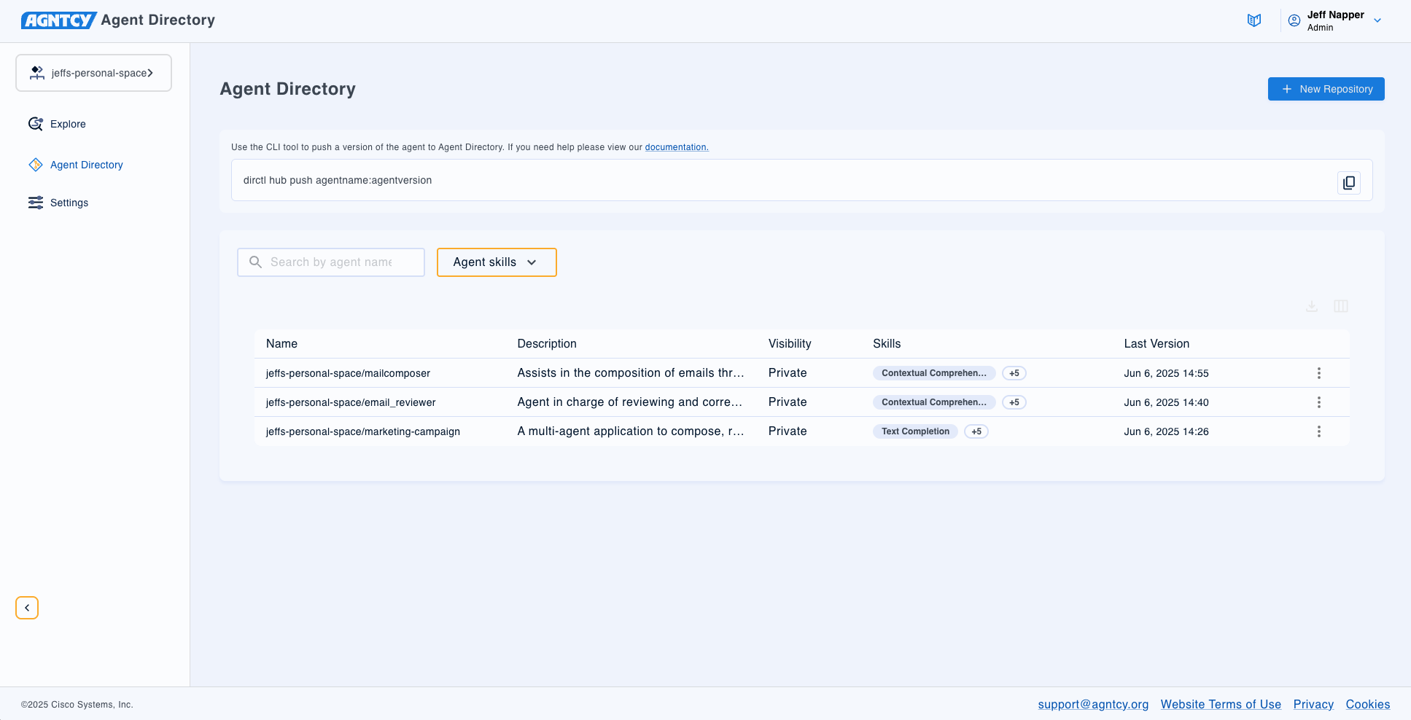Create a New Repository

[x=1326, y=89]
